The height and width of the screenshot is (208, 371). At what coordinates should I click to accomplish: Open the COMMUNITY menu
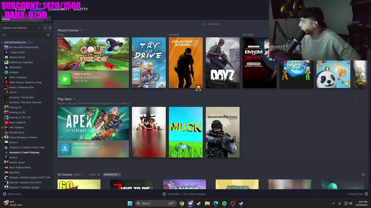pos(59,9)
